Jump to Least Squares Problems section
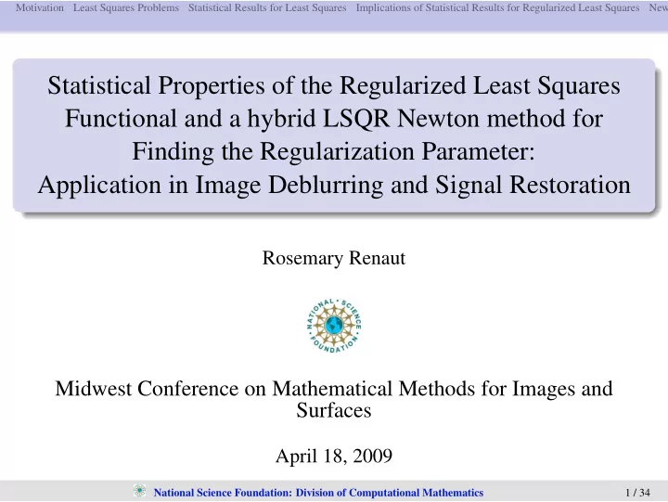 click(x=126, y=7)
